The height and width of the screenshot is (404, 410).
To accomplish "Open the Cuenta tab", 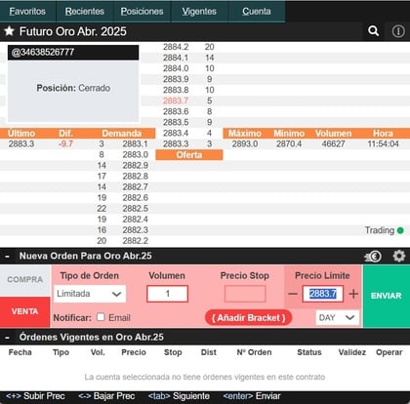I will 257,12.
